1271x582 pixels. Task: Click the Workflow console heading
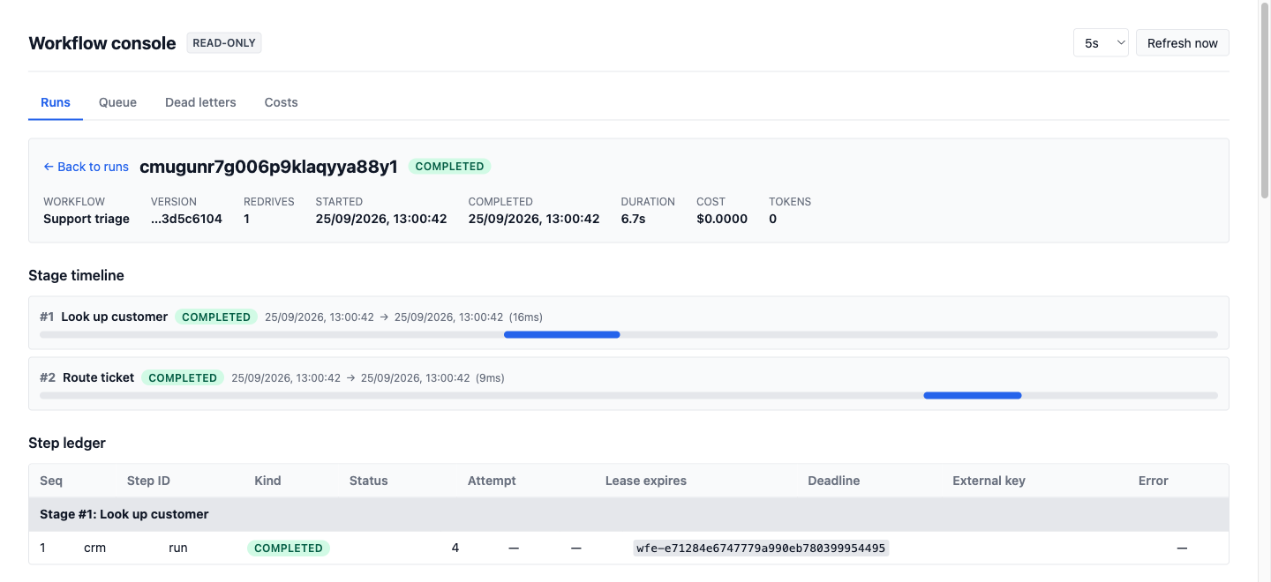click(x=102, y=43)
